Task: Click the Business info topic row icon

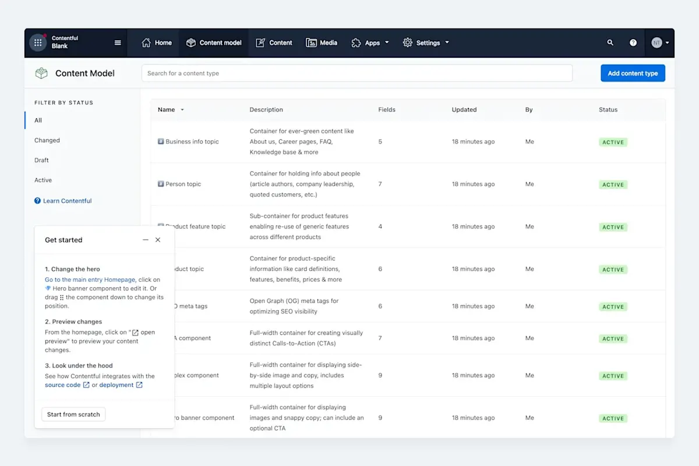Action: pyautogui.click(x=161, y=142)
